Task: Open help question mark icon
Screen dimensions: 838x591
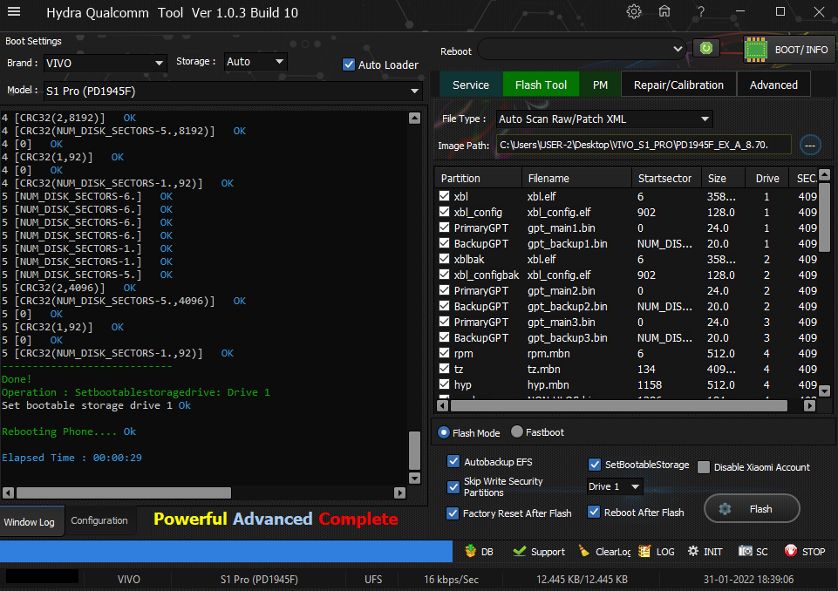Action: (700, 11)
